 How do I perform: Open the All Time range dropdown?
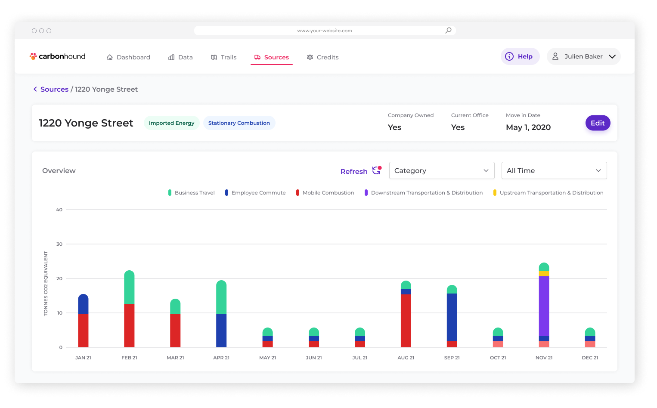(554, 170)
